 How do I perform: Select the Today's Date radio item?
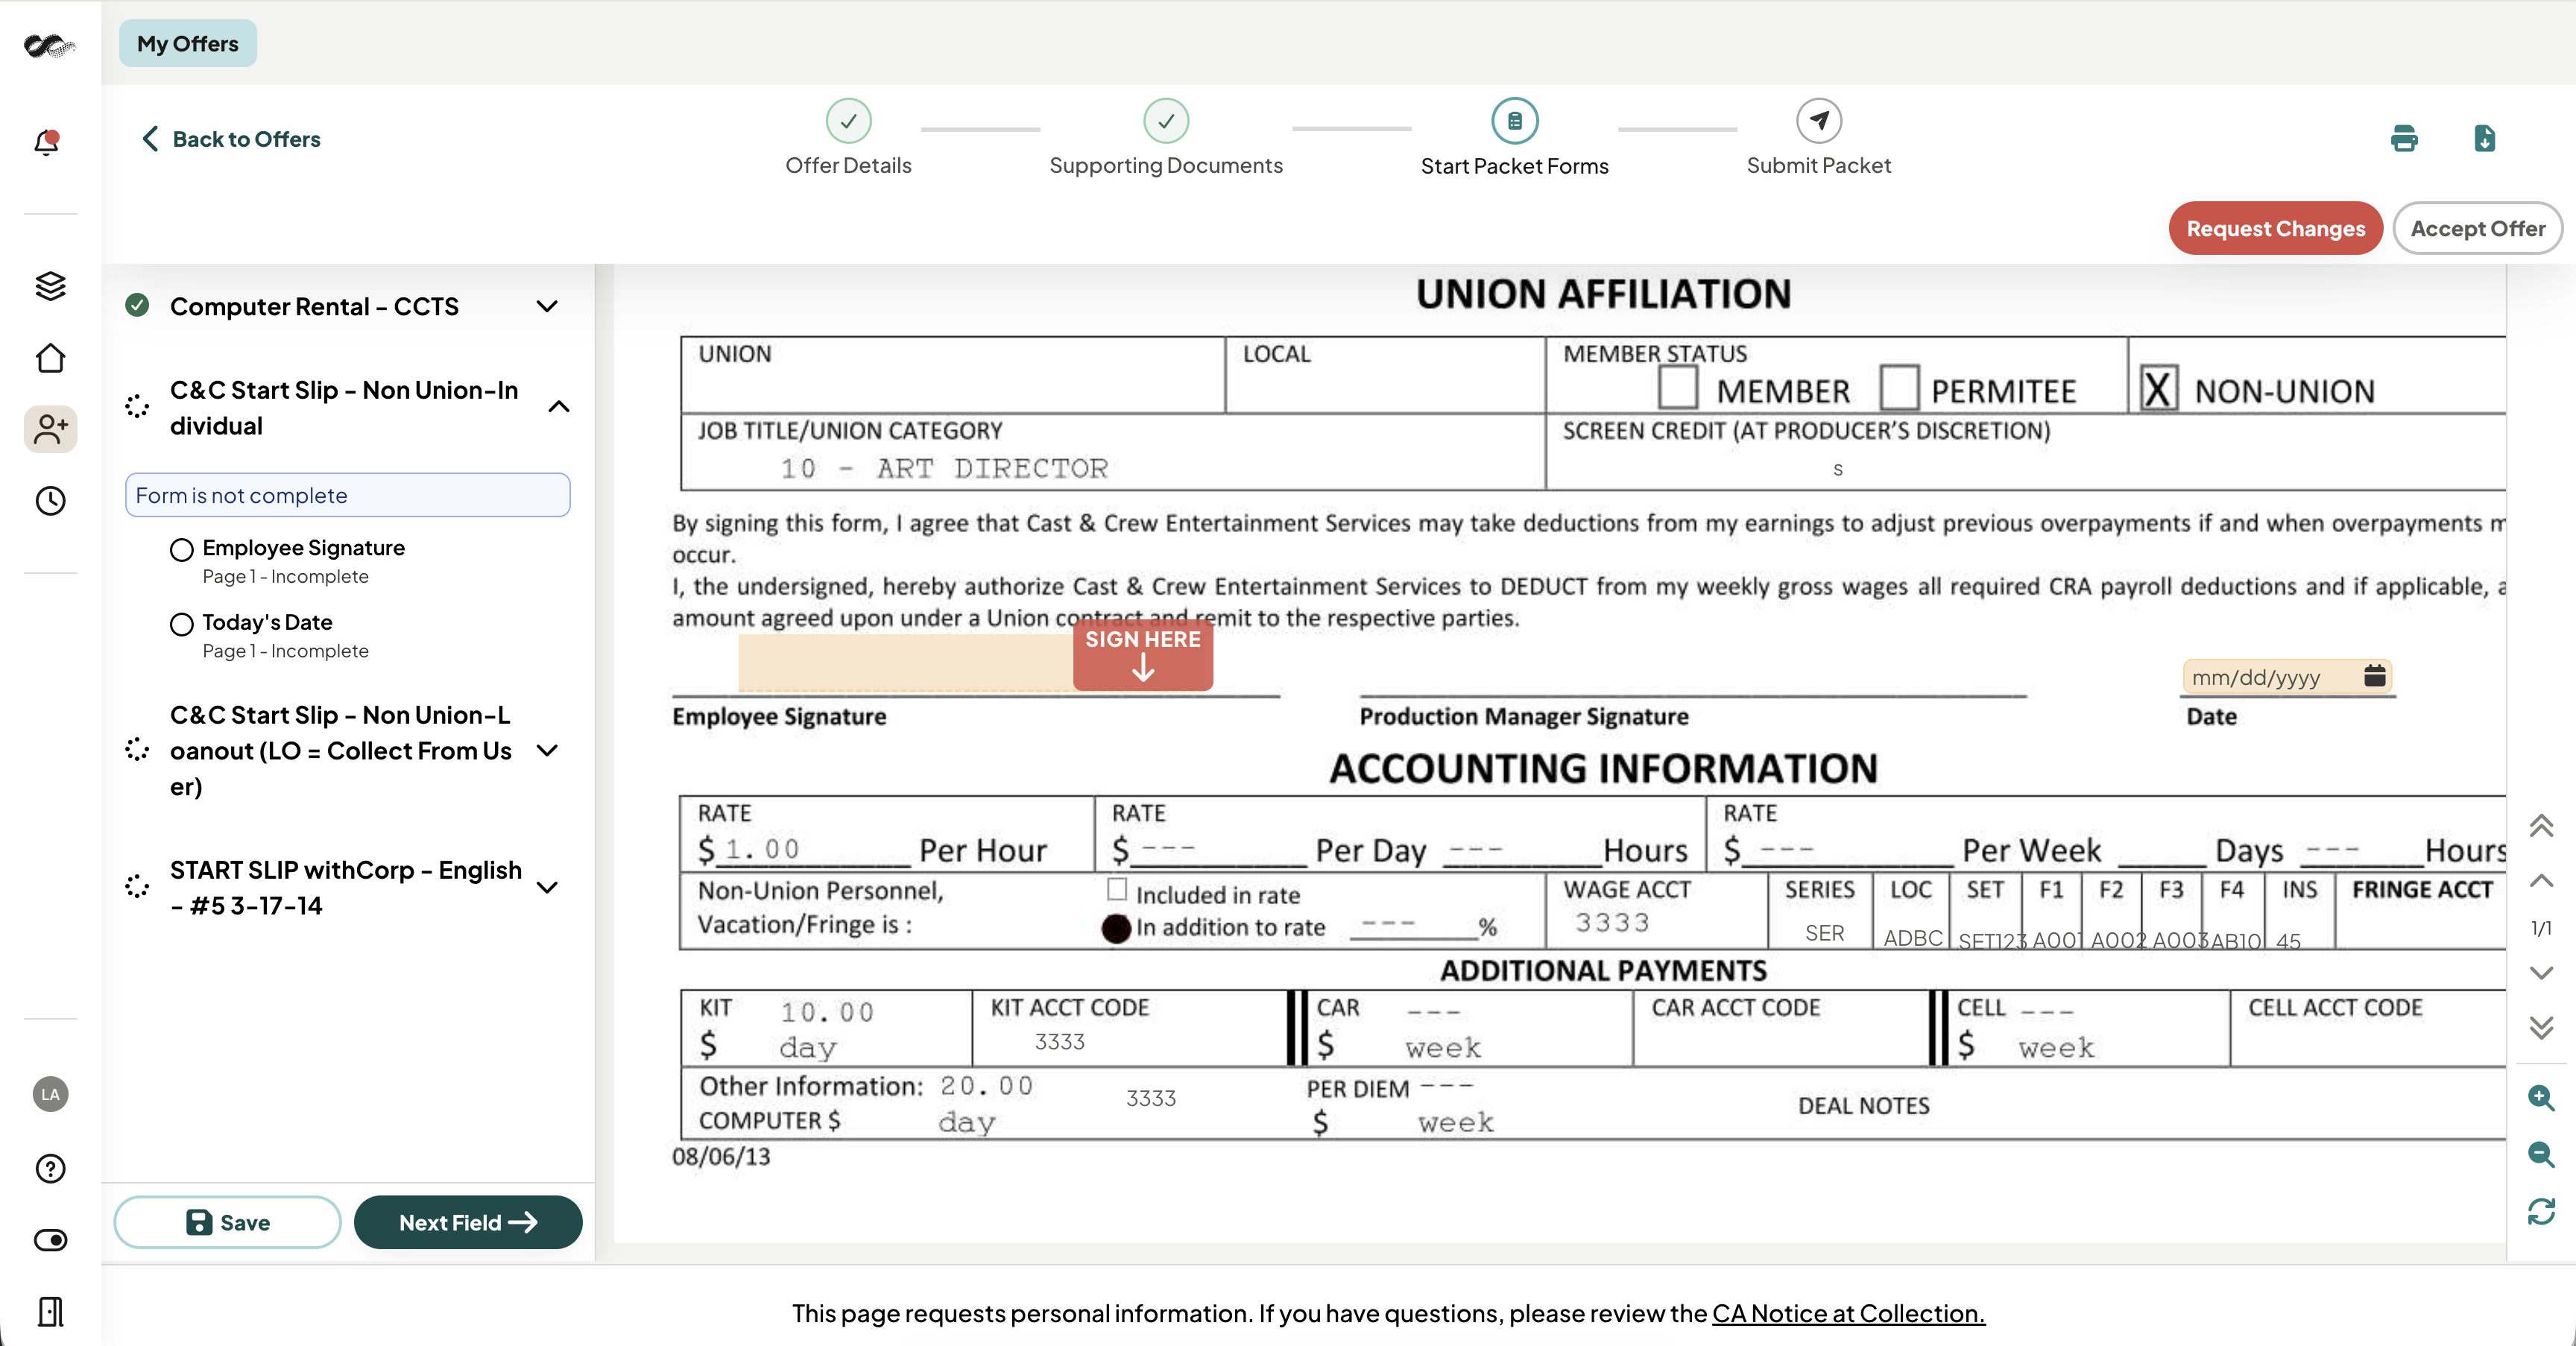[x=181, y=624]
